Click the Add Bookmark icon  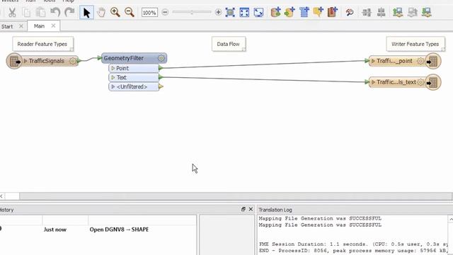[332, 13]
